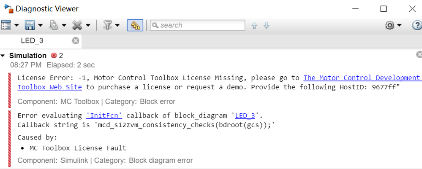The height and width of the screenshot is (169, 422).
Task: Collapse the Simulation section
Action: tap(3, 56)
